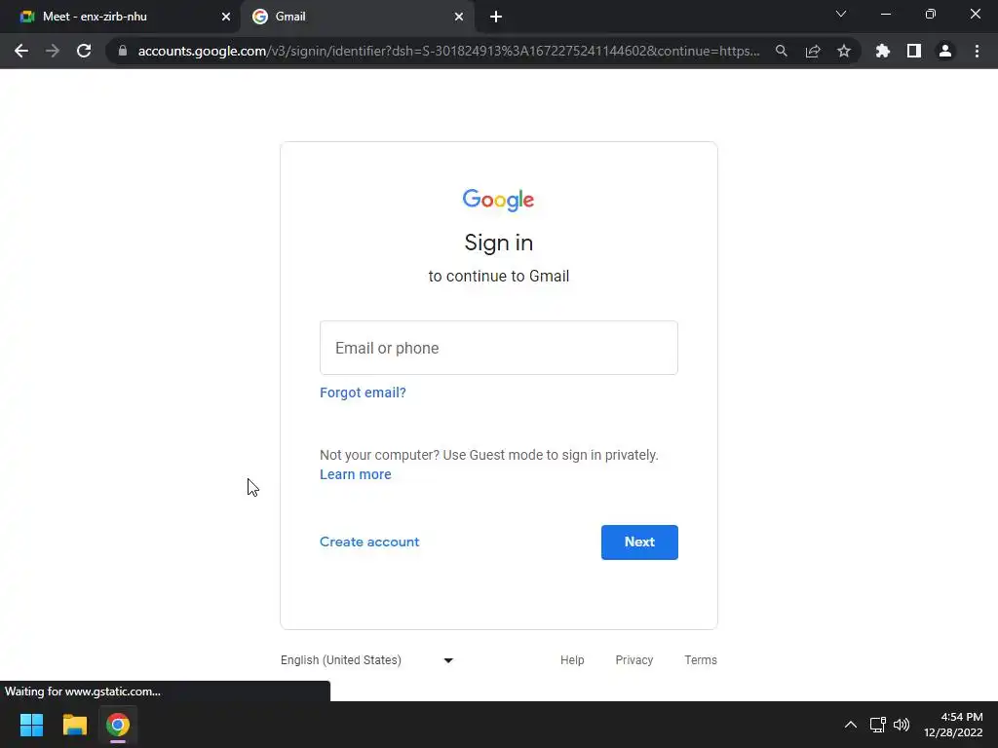
Task: Expand the tab search chevron
Action: click(841, 14)
